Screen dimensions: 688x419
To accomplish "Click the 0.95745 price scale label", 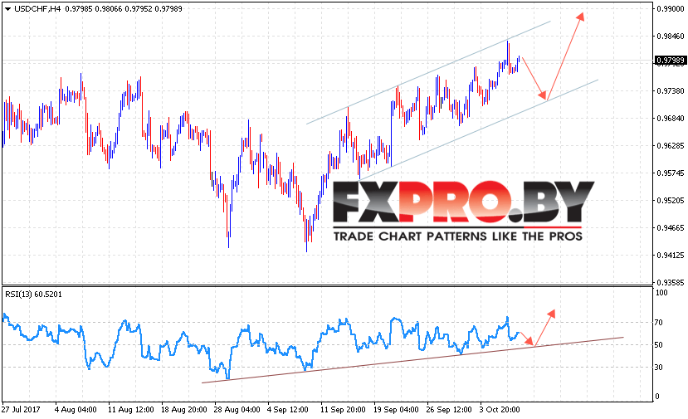I will click(x=671, y=173).
